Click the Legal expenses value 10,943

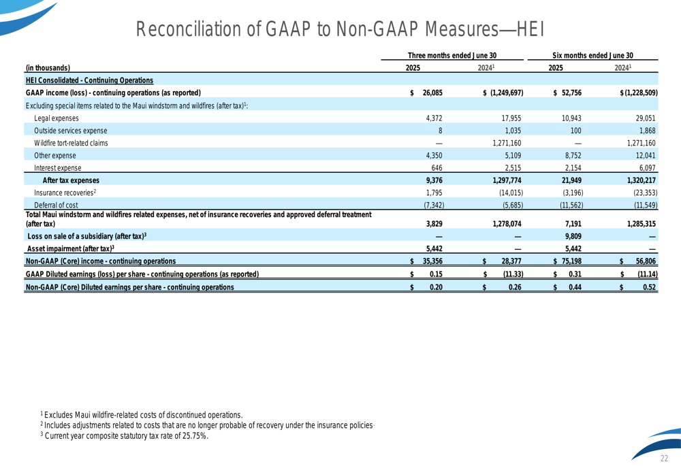click(571, 118)
